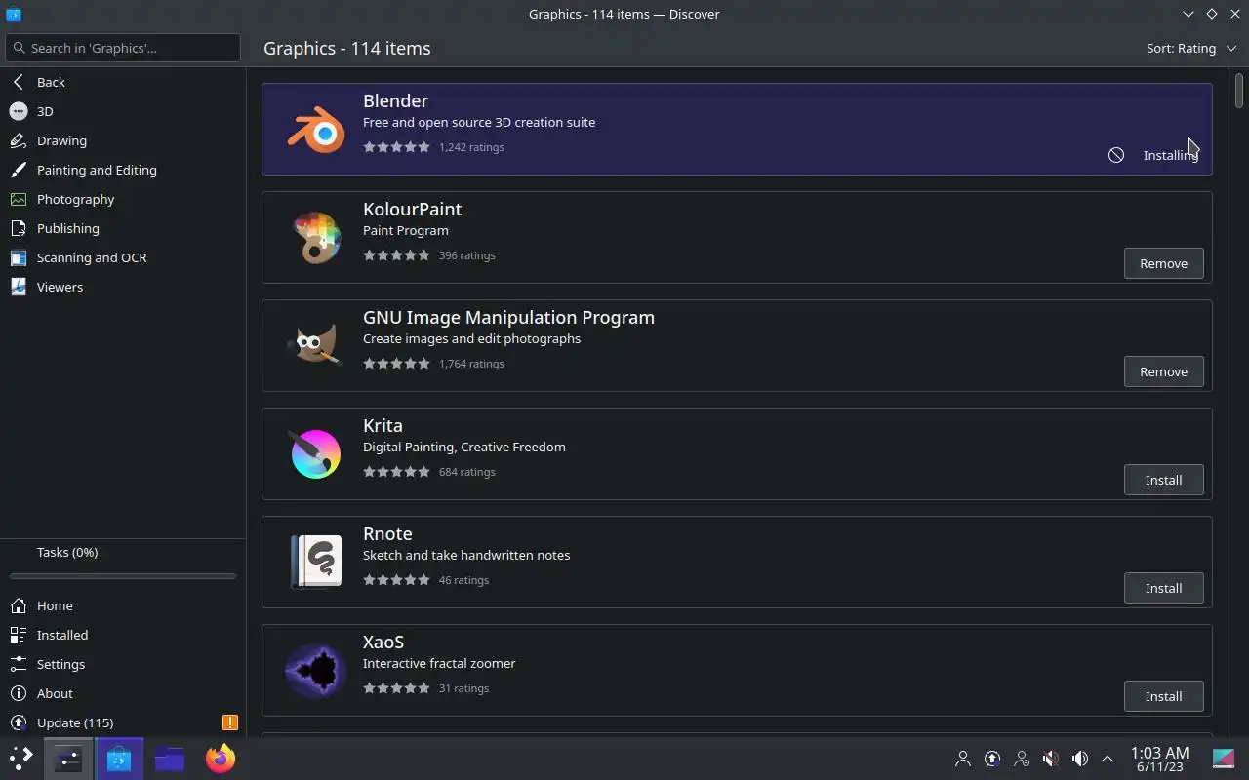Image resolution: width=1249 pixels, height=780 pixels.
Task: Open the Discover store icon in taskbar
Action: (x=119, y=759)
